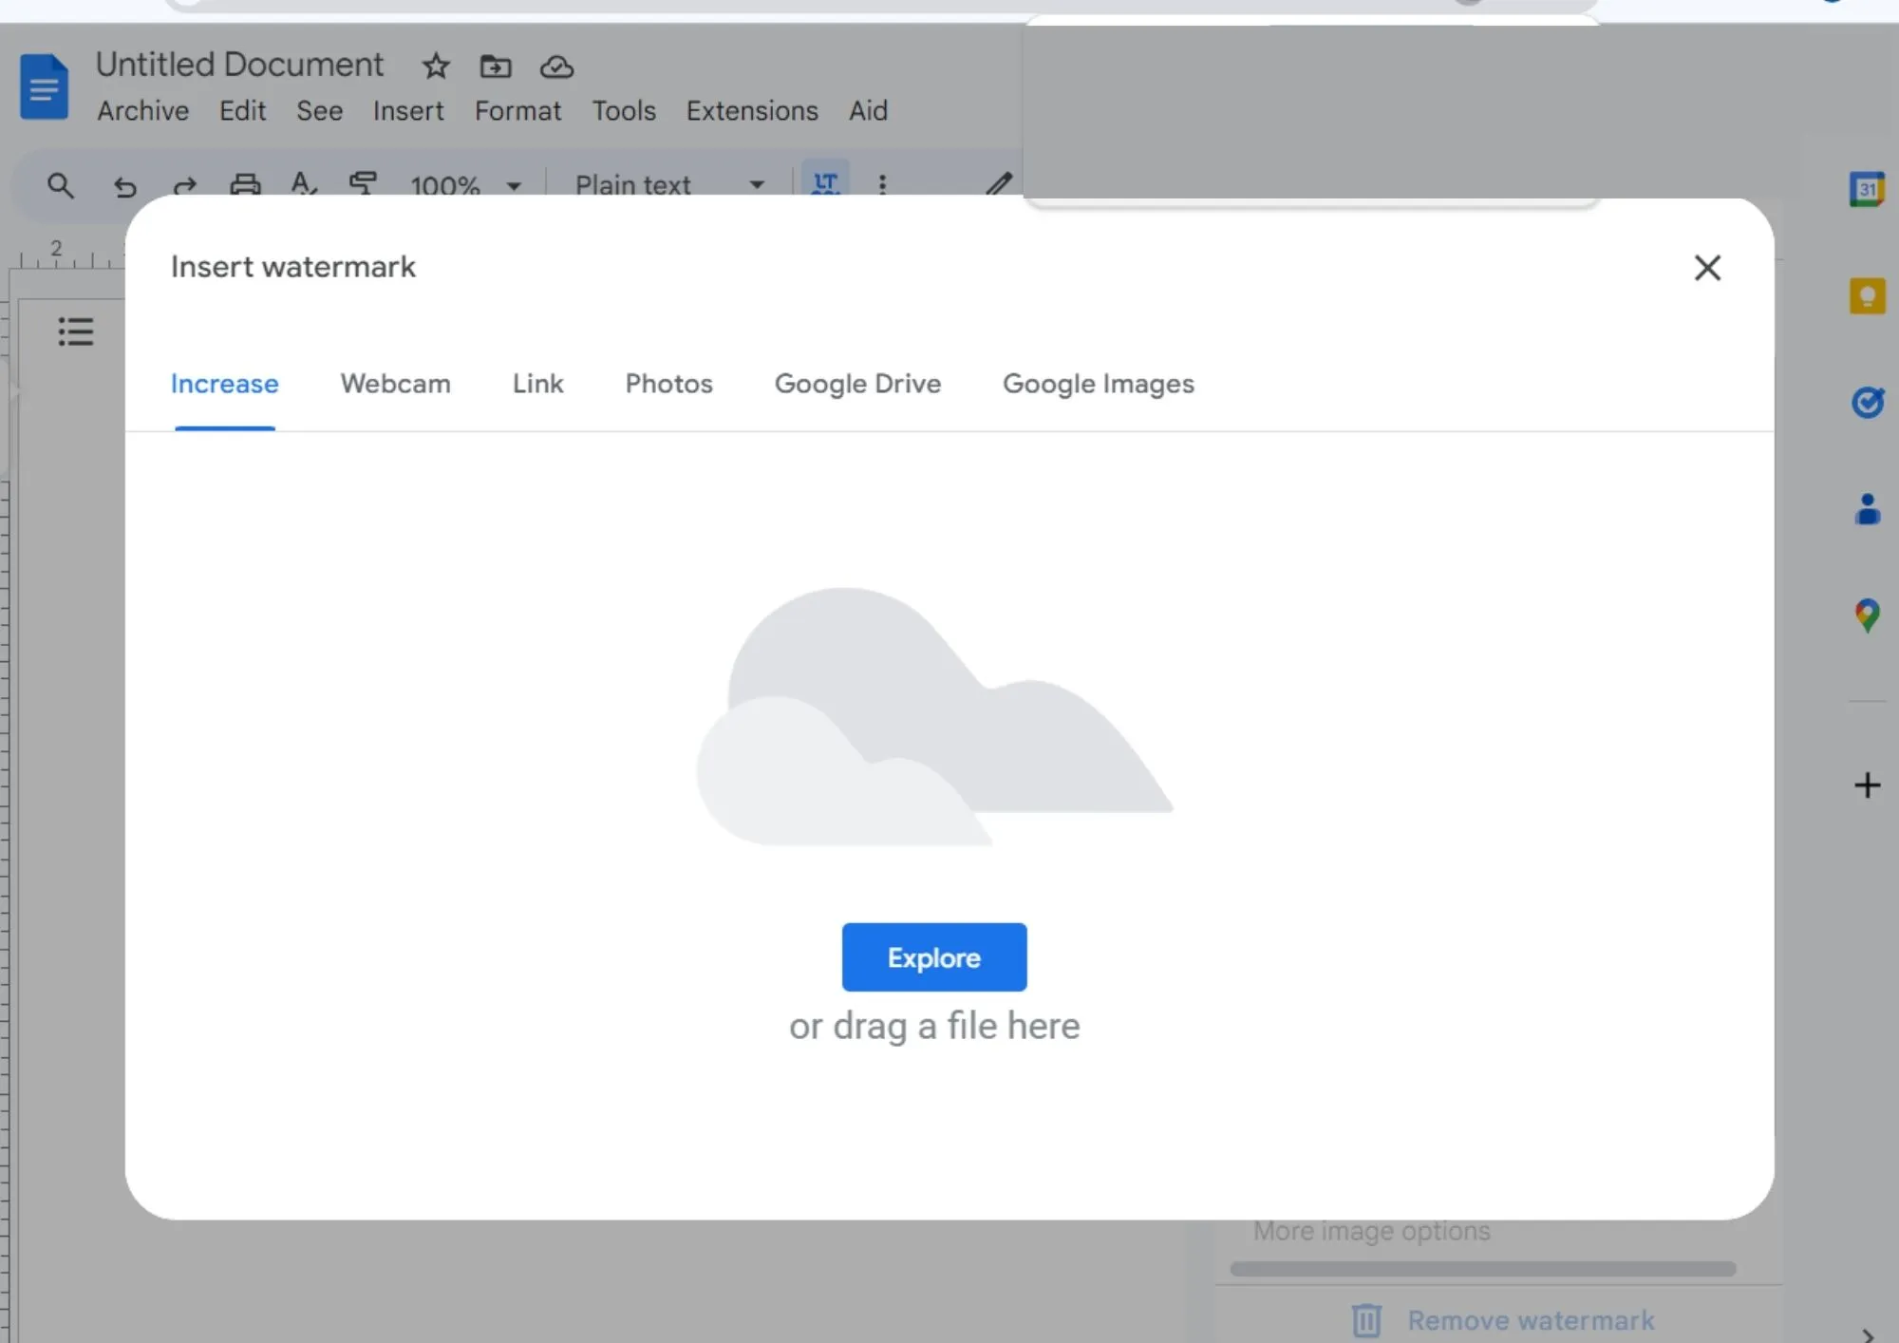The image size is (1899, 1343).
Task: Open Contacts side panel icon
Action: click(x=1867, y=509)
